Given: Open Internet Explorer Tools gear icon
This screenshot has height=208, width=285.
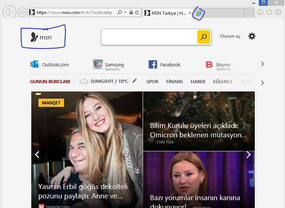Looking at the screenshot, I should click(x=278, y=12).
